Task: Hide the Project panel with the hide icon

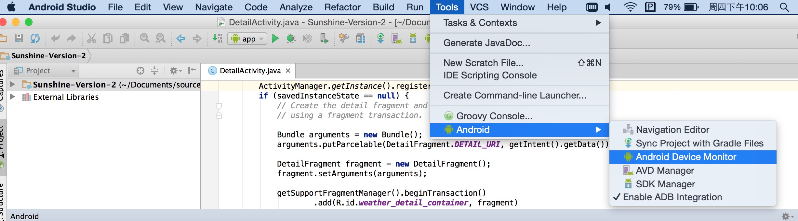Action: (192, 70)
